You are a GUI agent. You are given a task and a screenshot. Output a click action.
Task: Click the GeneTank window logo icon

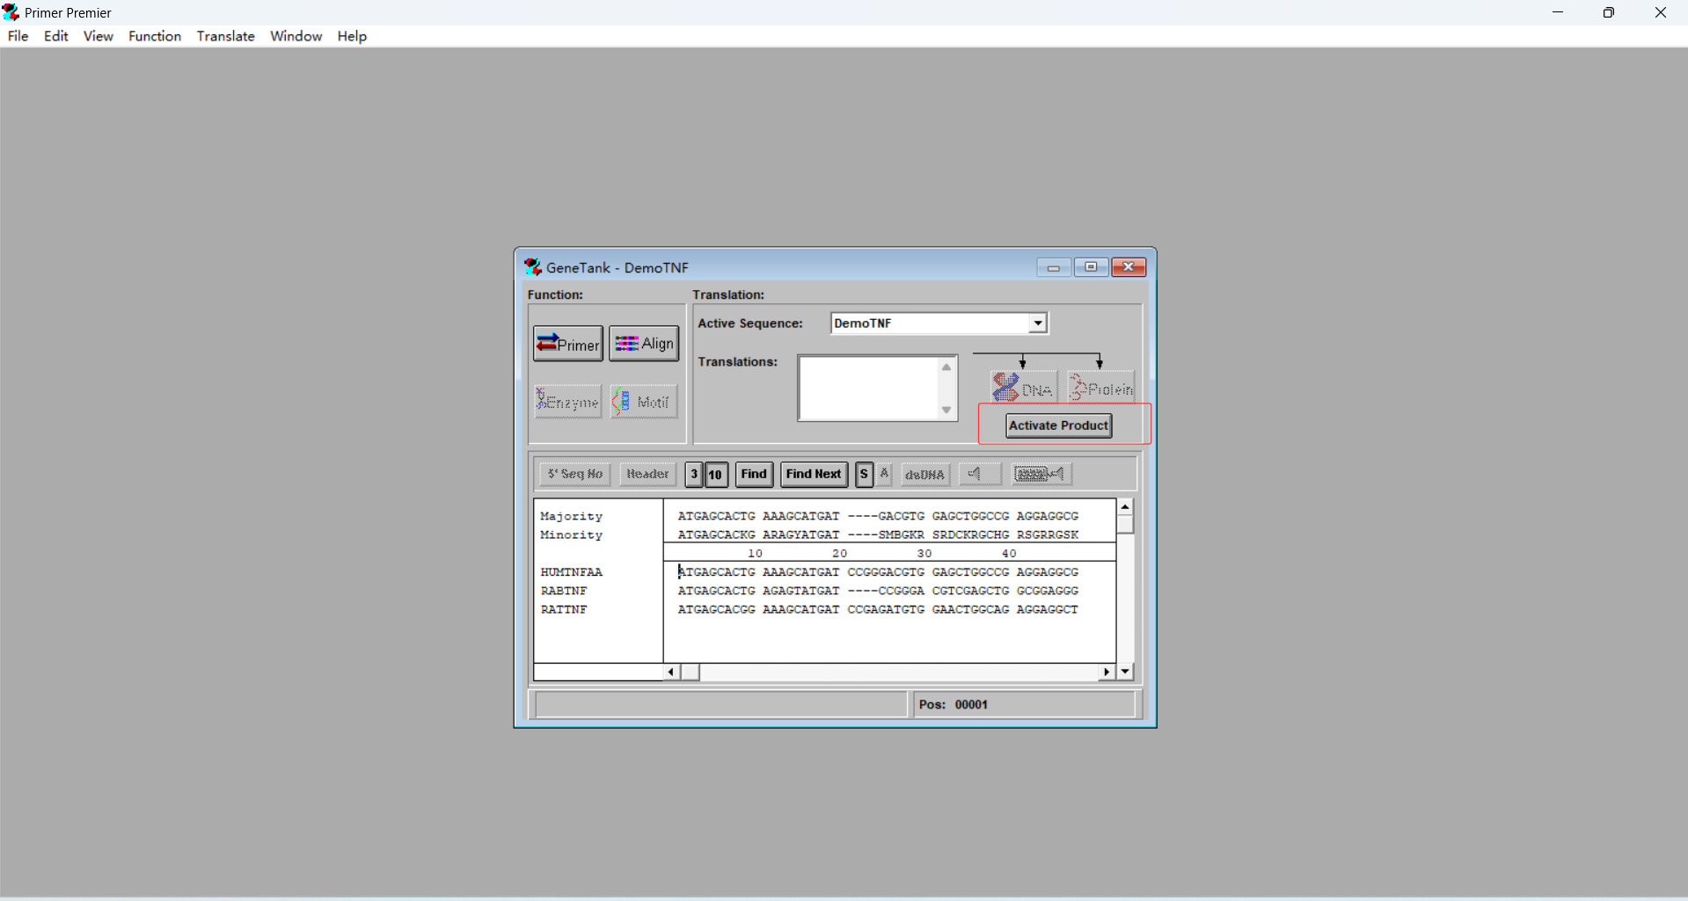533,267
